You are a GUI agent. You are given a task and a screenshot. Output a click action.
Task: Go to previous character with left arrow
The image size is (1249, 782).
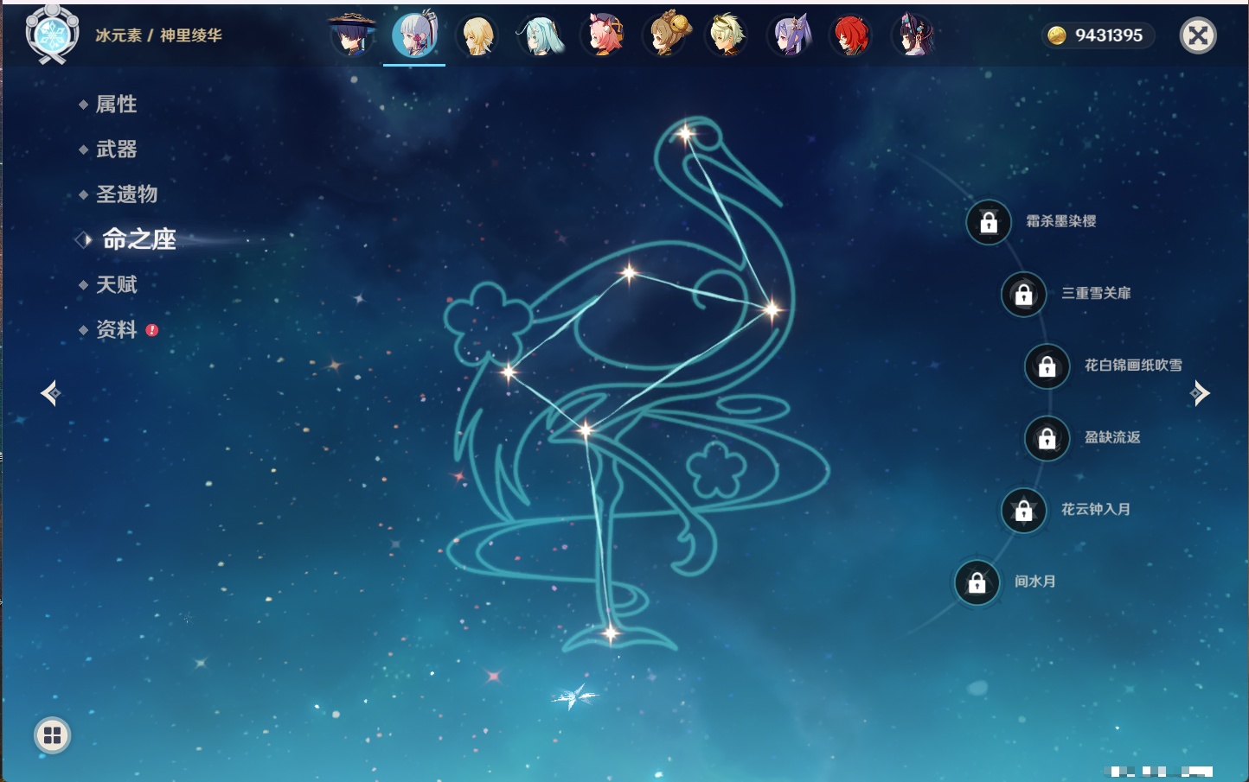pyautogui.click(x=50, y=393)
